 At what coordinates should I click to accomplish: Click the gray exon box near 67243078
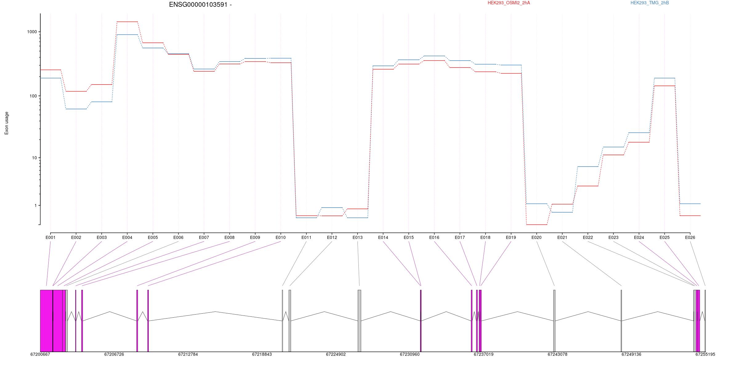[x=554, y=321]
